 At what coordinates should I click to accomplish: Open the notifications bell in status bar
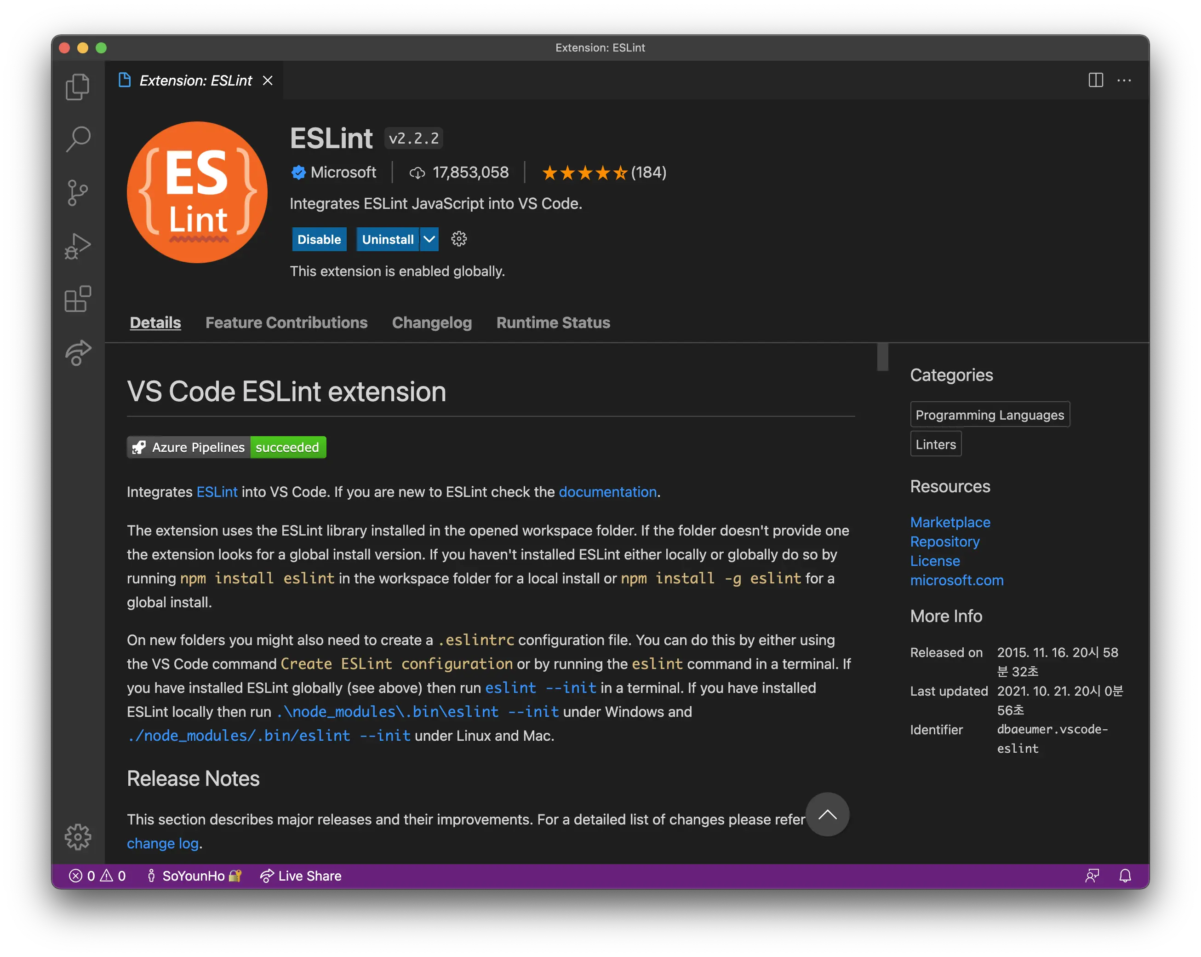pyautogui.click(x=1125, y=876)
